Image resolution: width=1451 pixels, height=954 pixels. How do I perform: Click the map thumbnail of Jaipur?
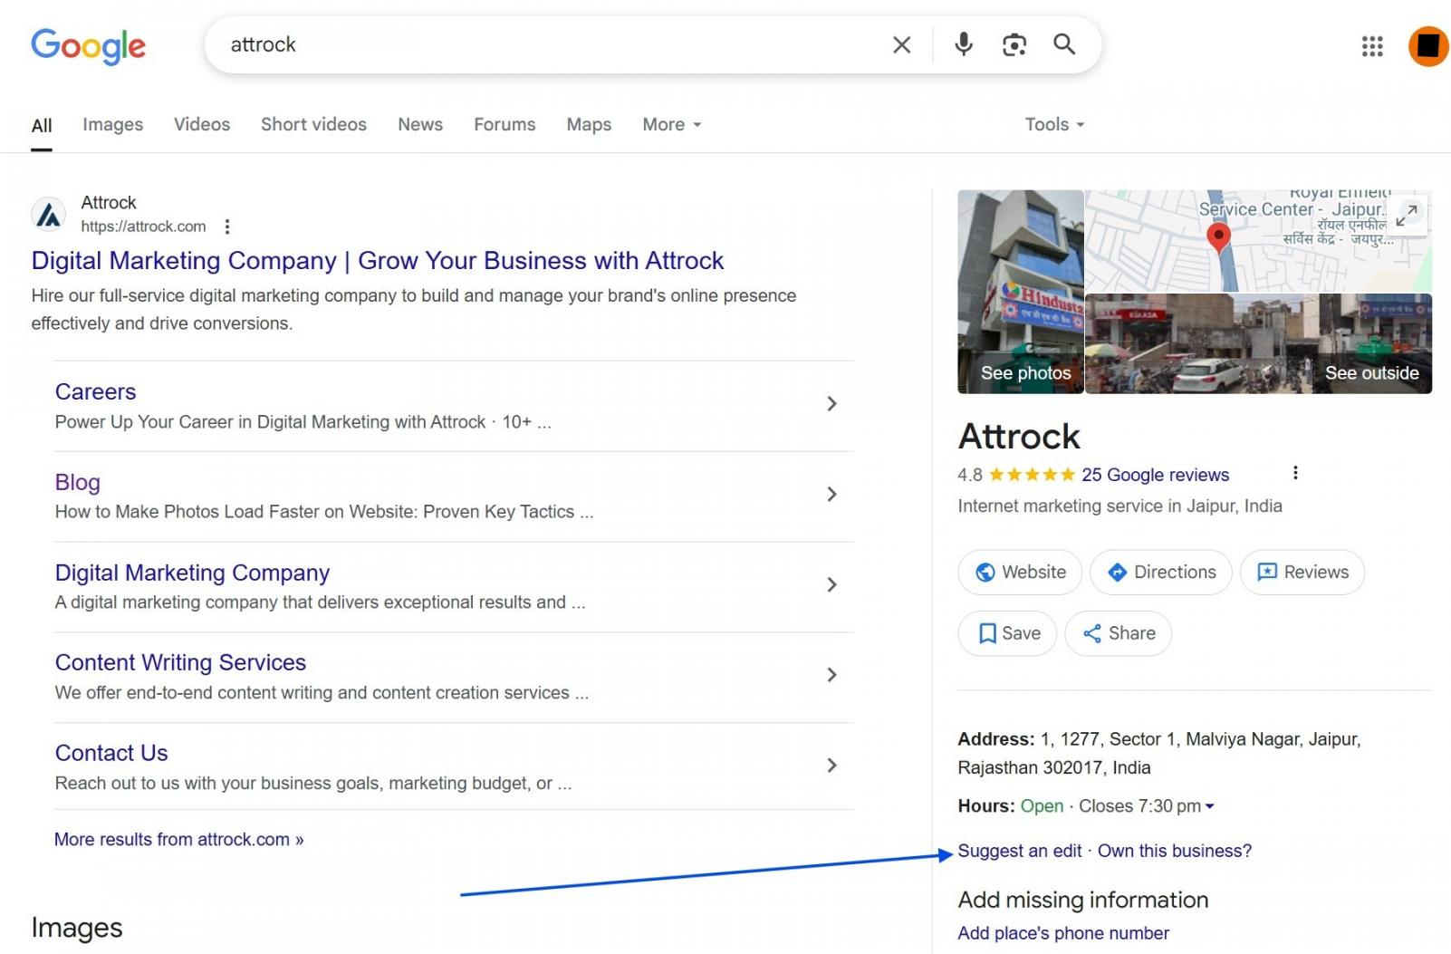pyautogui.click(x=1258, y=241)
